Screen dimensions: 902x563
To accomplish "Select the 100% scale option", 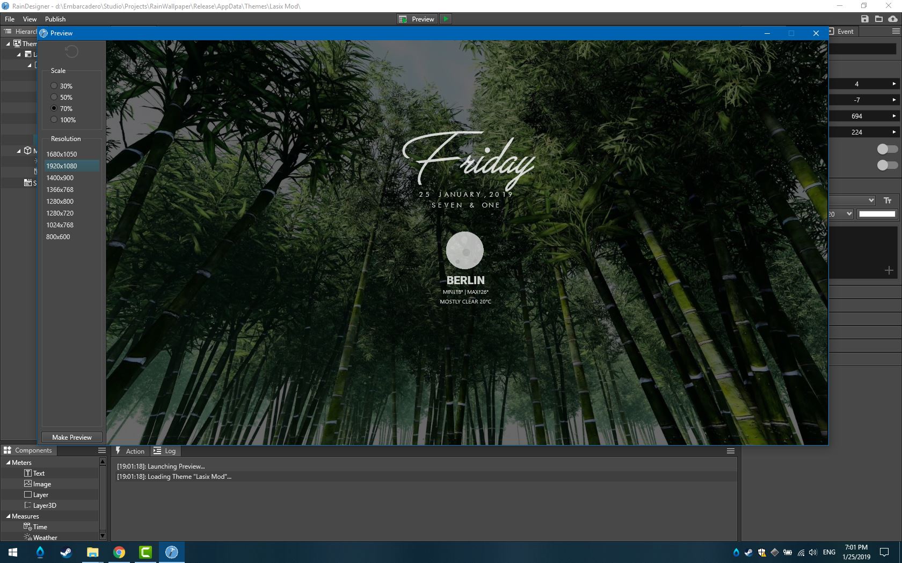I will (x=54, y=119).
